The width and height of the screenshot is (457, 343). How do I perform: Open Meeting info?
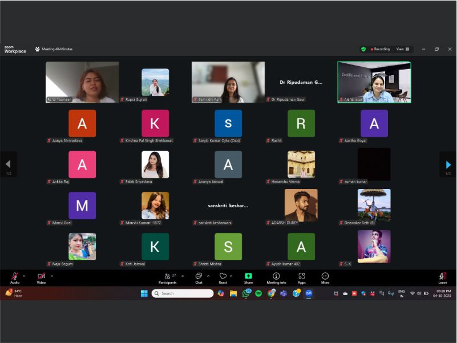pyautogui.click(x=276, y=277)
